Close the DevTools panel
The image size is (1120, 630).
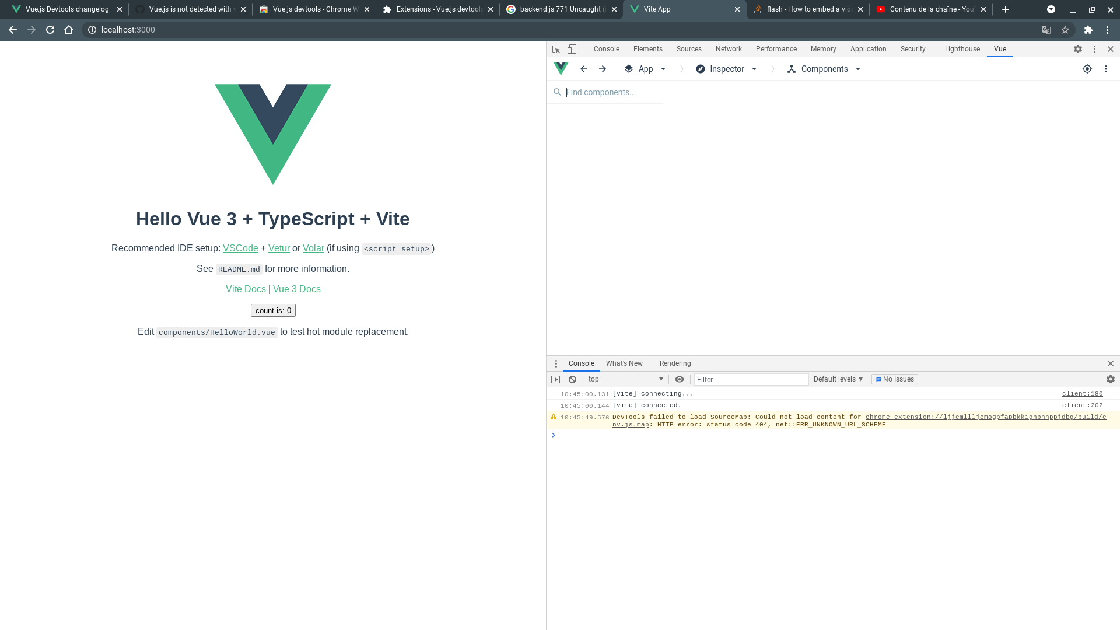1111,49
